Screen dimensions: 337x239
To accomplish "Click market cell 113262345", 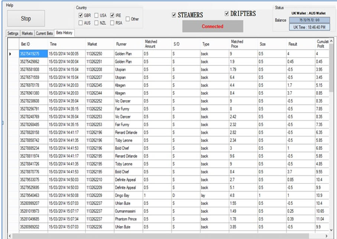I will tap(100, 85).
